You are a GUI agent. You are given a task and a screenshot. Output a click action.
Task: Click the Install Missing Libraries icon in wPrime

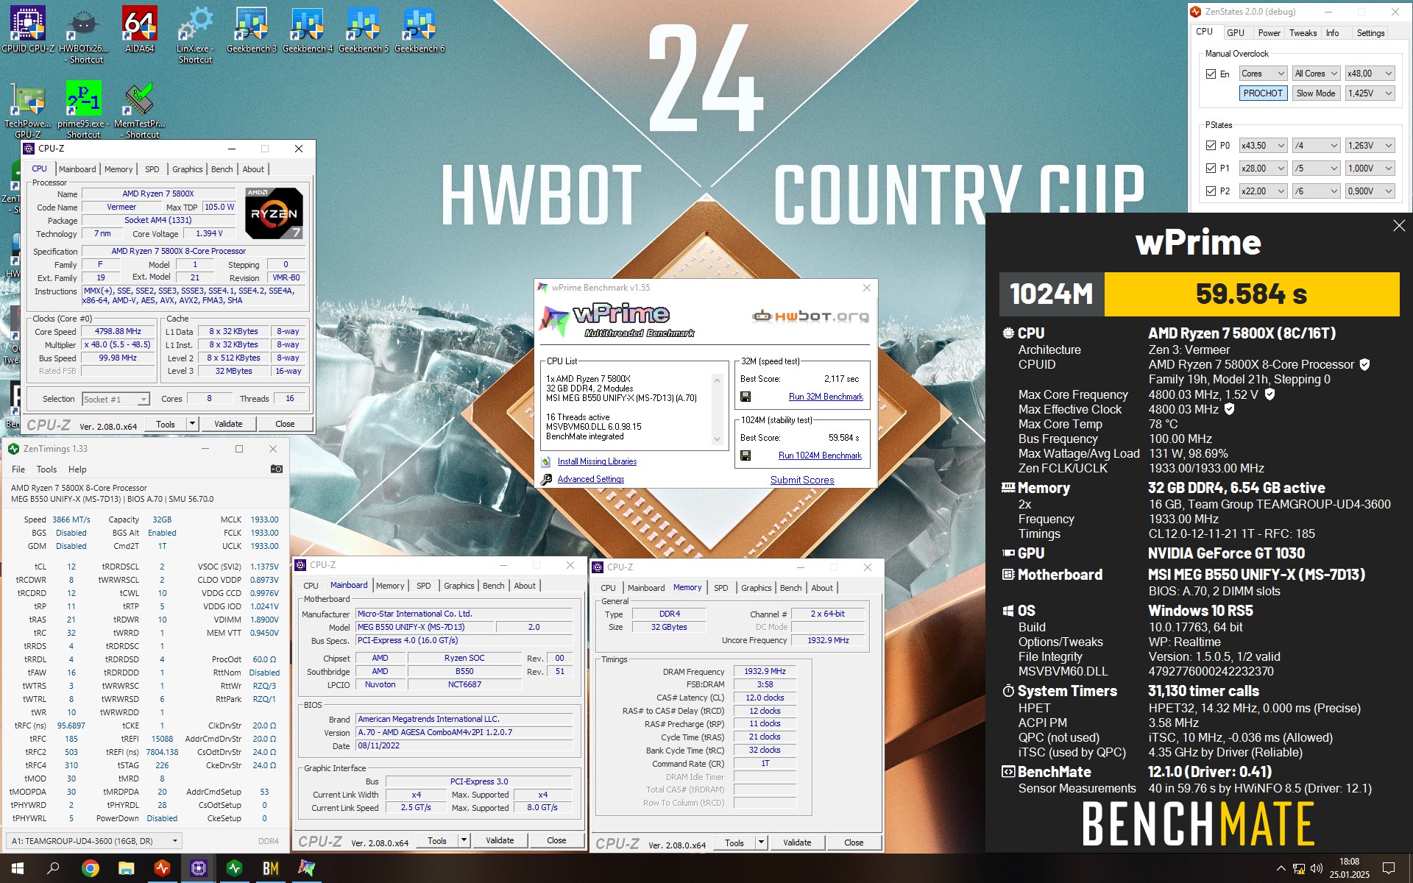(x=546, y=462)
